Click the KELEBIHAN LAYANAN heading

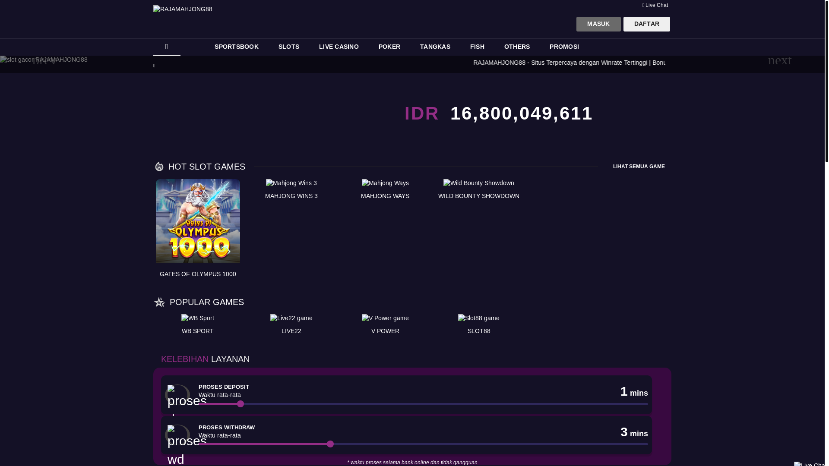[205, 359]
